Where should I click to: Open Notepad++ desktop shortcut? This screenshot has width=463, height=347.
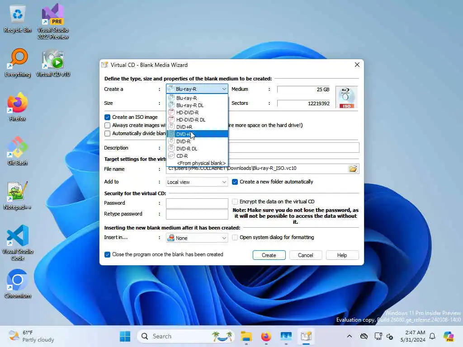(x=18, y=195)
